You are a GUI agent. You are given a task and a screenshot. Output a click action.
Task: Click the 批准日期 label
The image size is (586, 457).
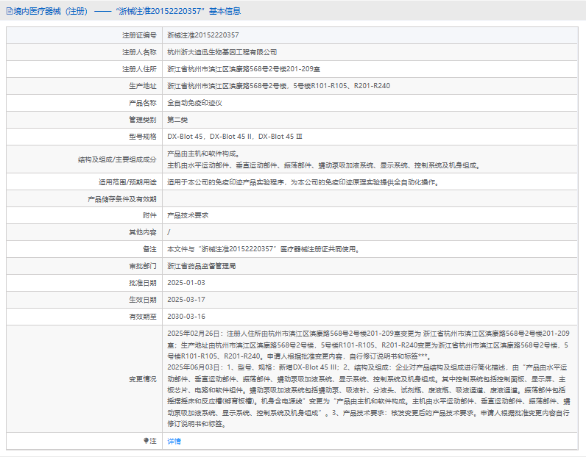pos(143,283)
